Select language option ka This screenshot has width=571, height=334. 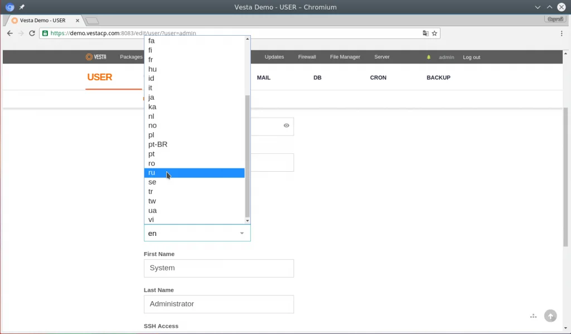coord(195,107)
